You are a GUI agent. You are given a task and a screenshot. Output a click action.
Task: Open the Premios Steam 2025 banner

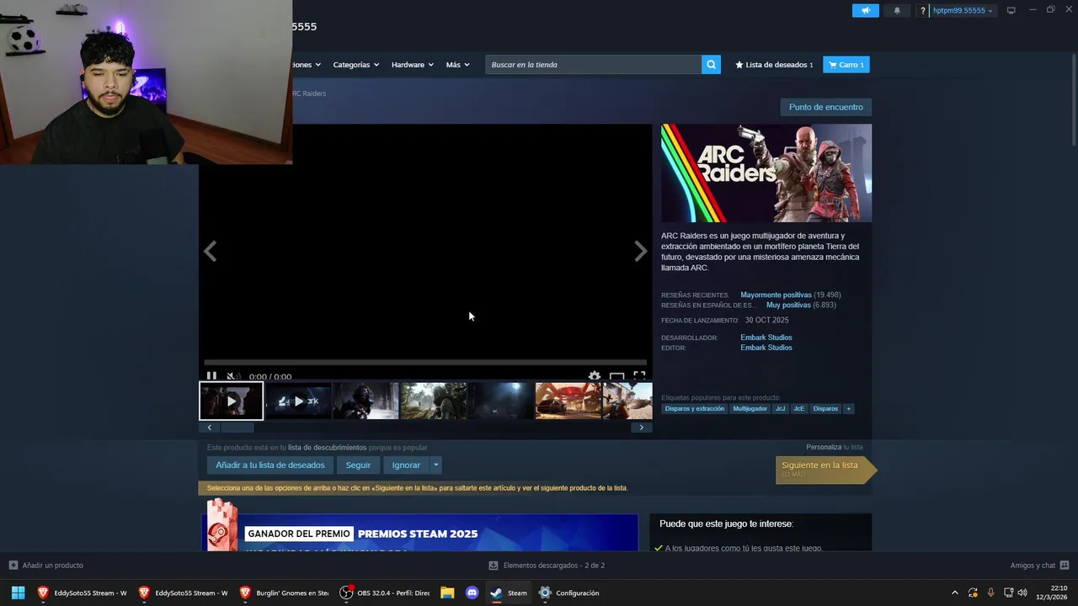click(x=420, y=533)
